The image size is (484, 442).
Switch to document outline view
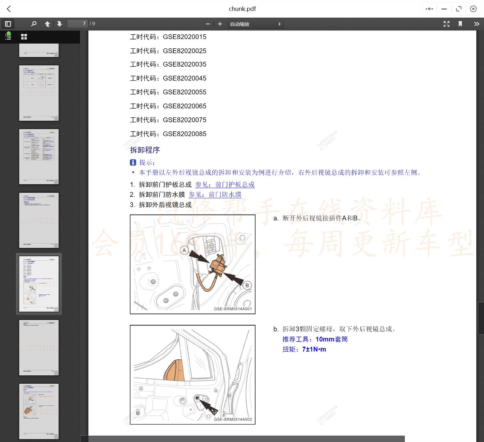tap(8, 37)
